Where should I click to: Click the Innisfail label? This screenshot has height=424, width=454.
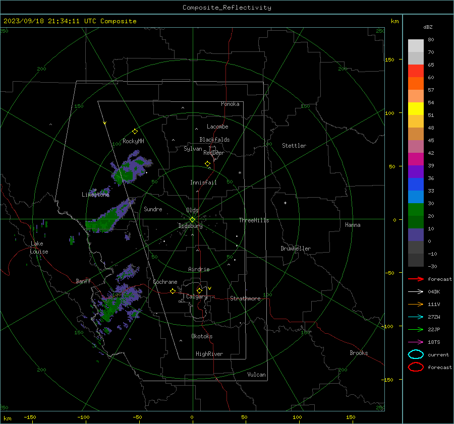(203, 183)
